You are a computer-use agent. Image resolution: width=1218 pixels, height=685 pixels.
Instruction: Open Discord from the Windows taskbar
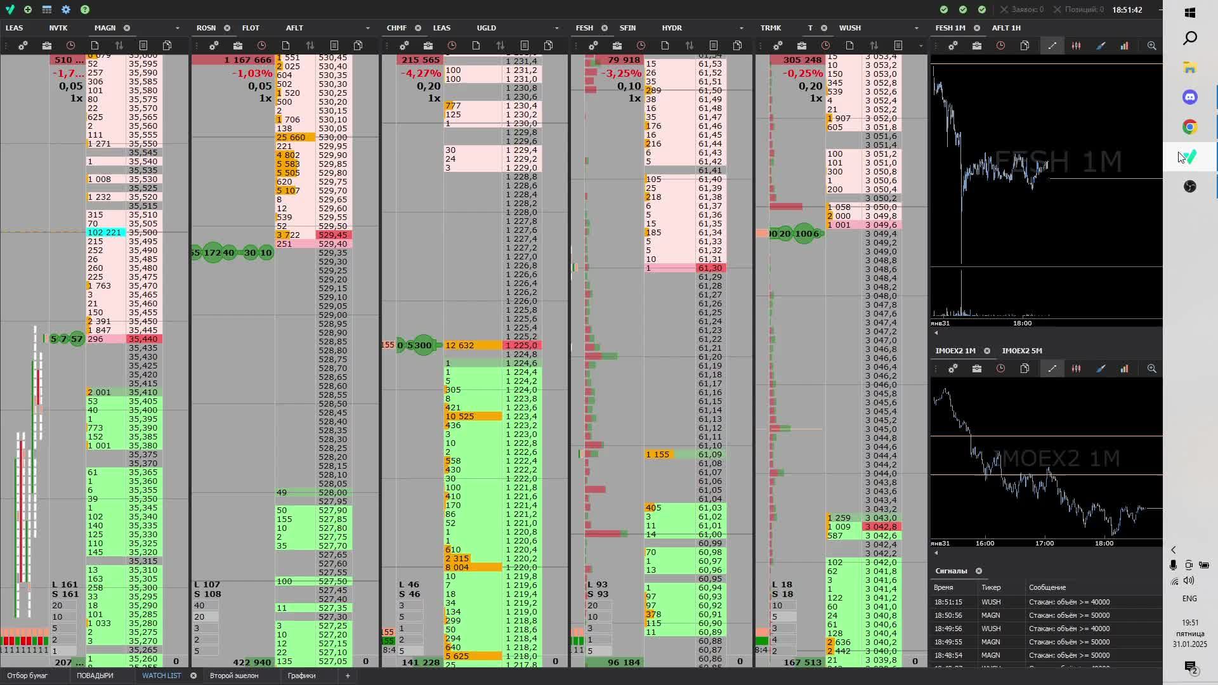click(1189, 97)
